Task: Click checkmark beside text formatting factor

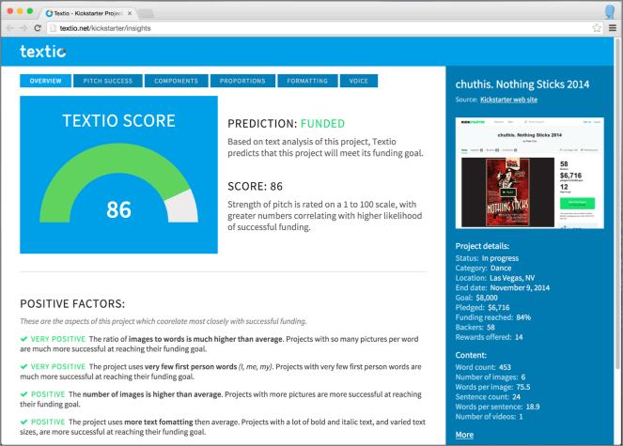Action: 23,422
